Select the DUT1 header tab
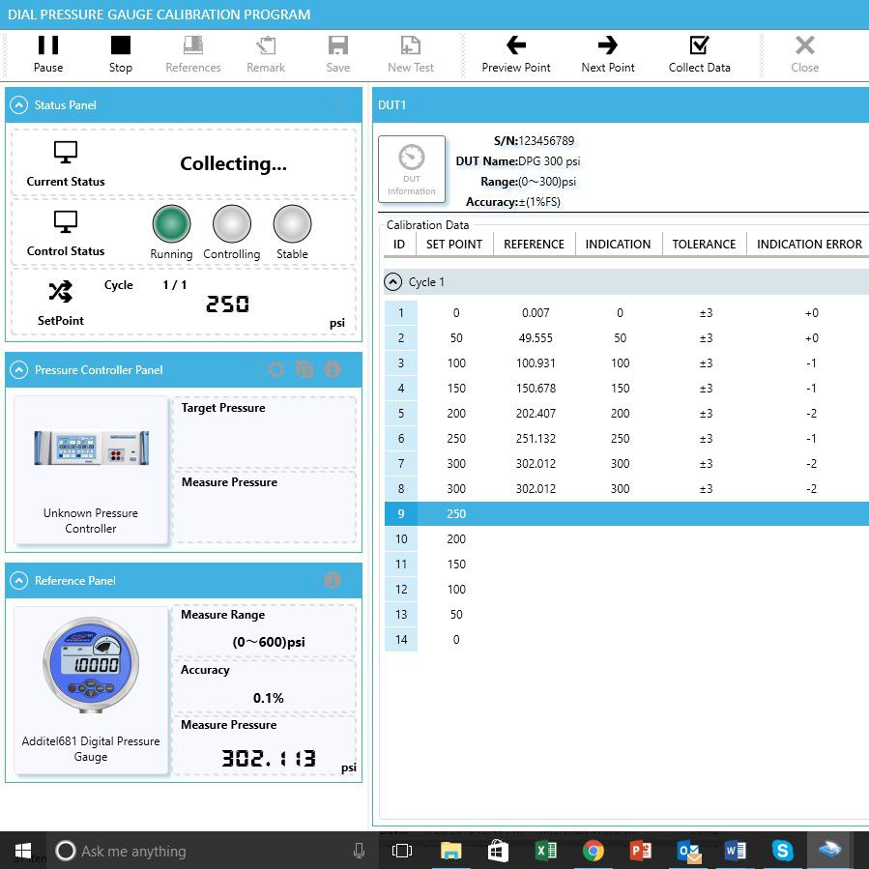This screenshot has width=869, height=869. click(396, 104)
